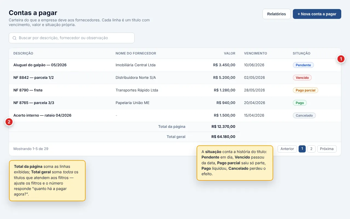Open row NF 8765 — parcela 3/3

pyautogui.click(x=175, y=103)
